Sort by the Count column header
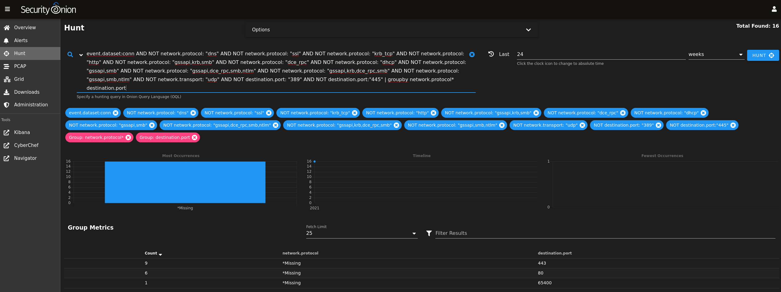 pos(153,253)
